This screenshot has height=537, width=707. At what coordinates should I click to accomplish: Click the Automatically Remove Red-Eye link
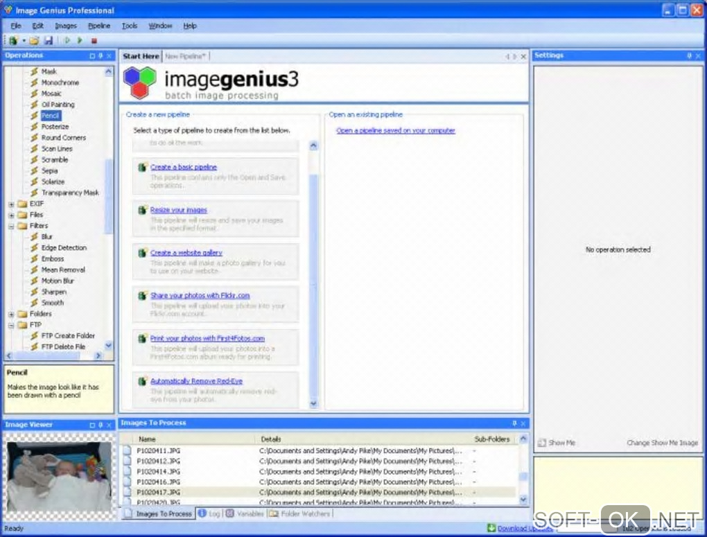click(x=196, y=381)
